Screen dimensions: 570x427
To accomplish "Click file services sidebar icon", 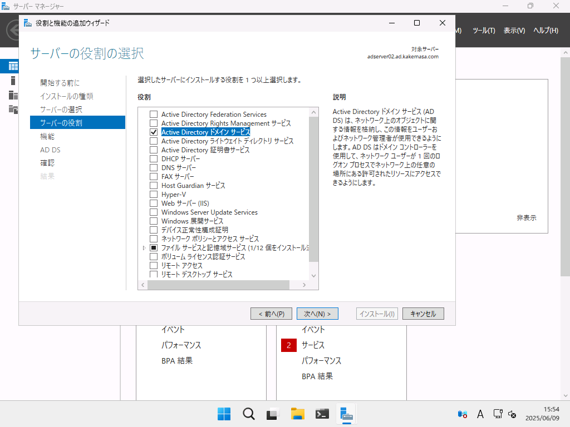I will coord(13,110).
